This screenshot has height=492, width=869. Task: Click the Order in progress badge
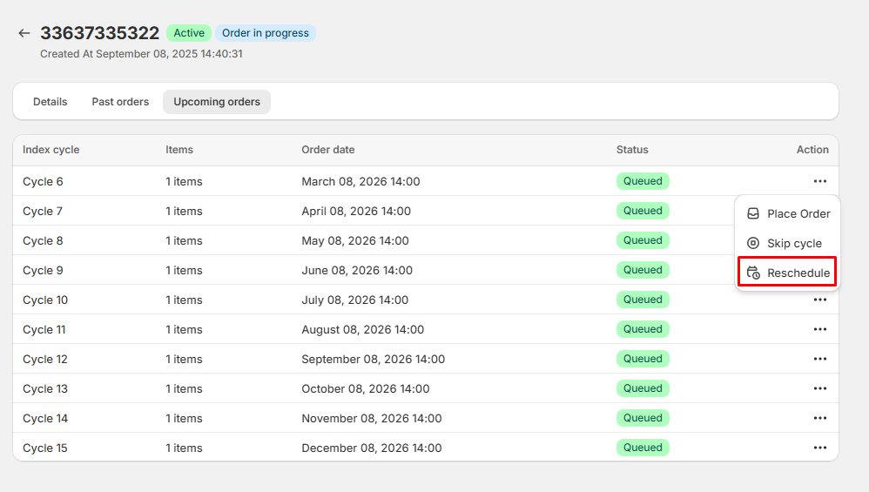pos(265,33)
